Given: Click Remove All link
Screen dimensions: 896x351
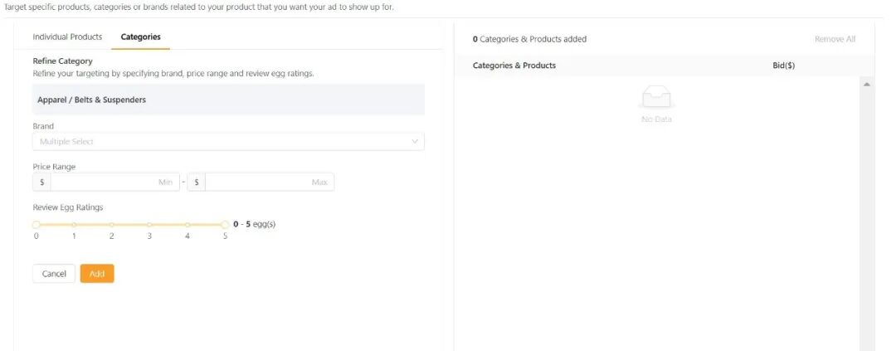Looking at the screenshot, I should point(835,39).
